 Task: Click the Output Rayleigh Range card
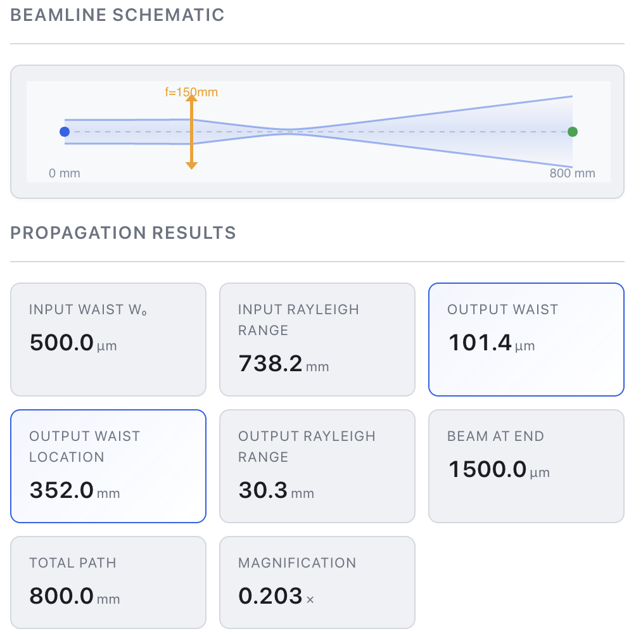[317, 466]
